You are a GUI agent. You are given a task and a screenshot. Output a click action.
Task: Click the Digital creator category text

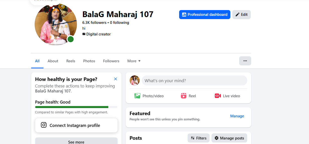98,34
